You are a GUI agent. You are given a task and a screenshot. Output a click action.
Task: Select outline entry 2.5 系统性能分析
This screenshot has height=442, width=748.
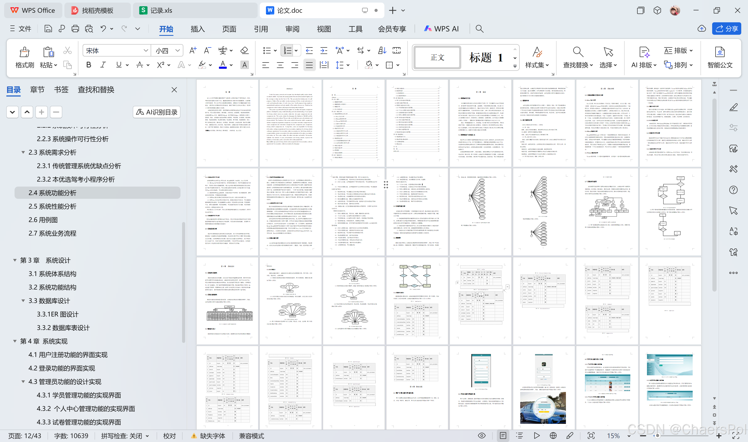point(52,206)
